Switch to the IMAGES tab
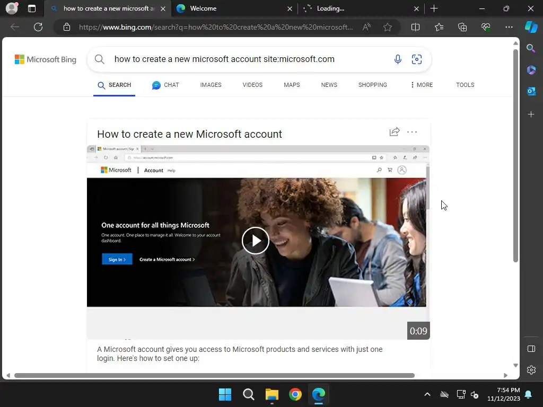The width and height of the screenshot is (543, 407). [211, 85]
